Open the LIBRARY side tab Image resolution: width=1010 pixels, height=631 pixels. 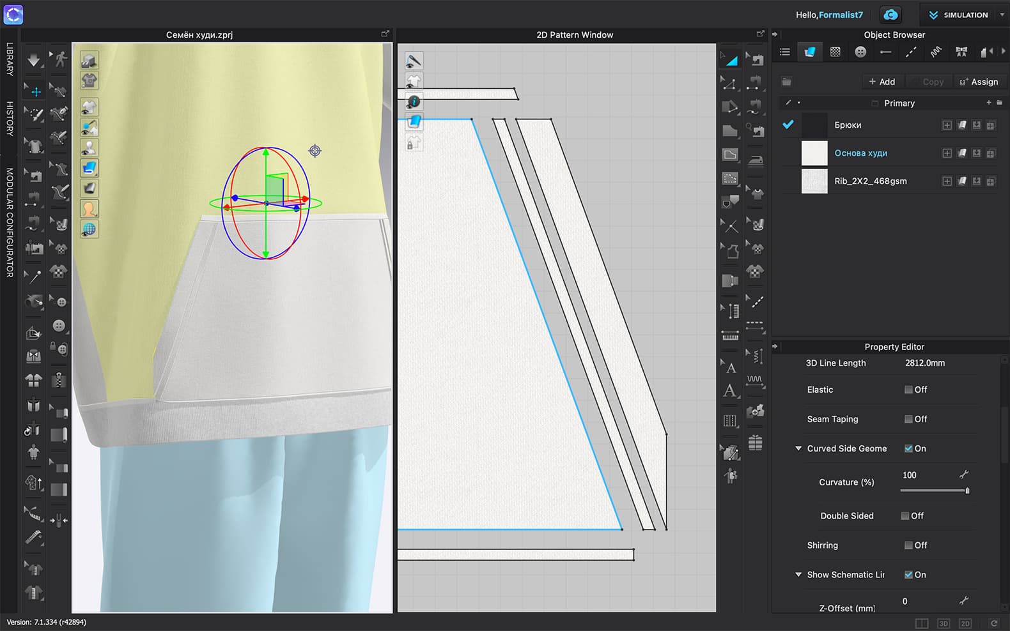pyautogui.click(x=10, y=59)
